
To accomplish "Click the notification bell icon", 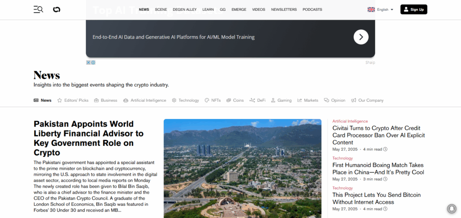I will tap(451, 209).
